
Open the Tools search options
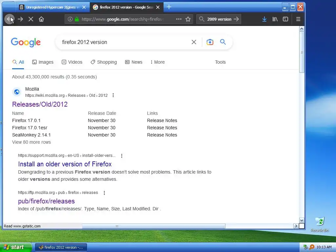(x=220, y=62)
